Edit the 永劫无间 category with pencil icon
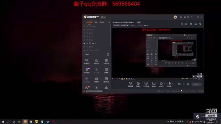Viewport: 221px width, 124px height. point(128,25)
